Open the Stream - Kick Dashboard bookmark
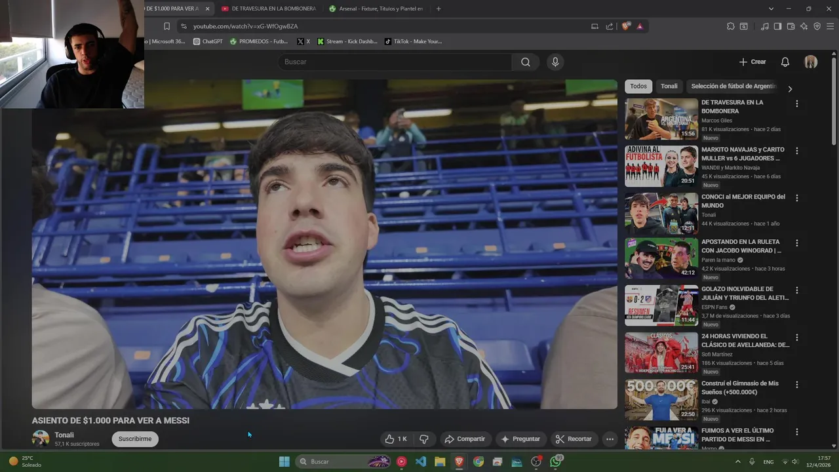 347,41
